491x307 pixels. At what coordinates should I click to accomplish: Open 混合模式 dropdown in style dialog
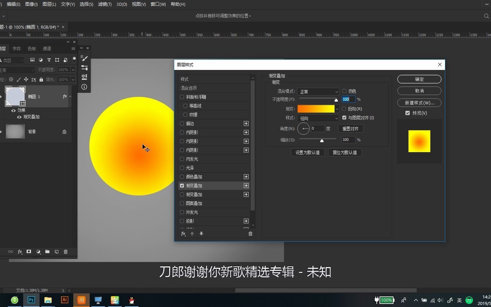(318, 91)
